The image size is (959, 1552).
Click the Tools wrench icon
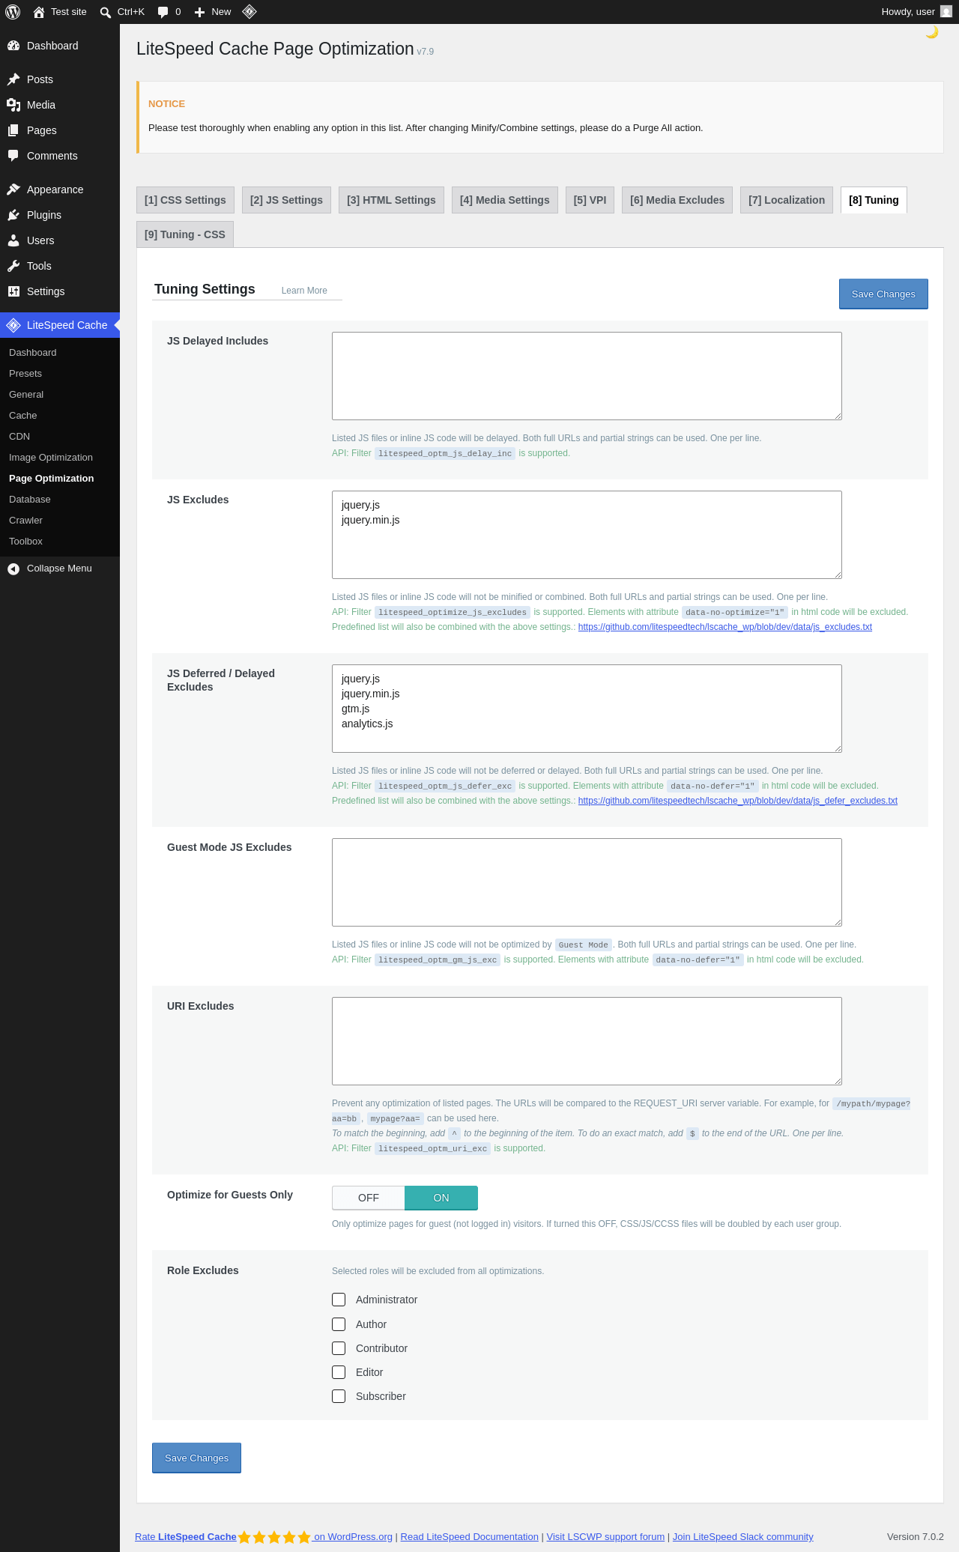(x=13, y=266)
